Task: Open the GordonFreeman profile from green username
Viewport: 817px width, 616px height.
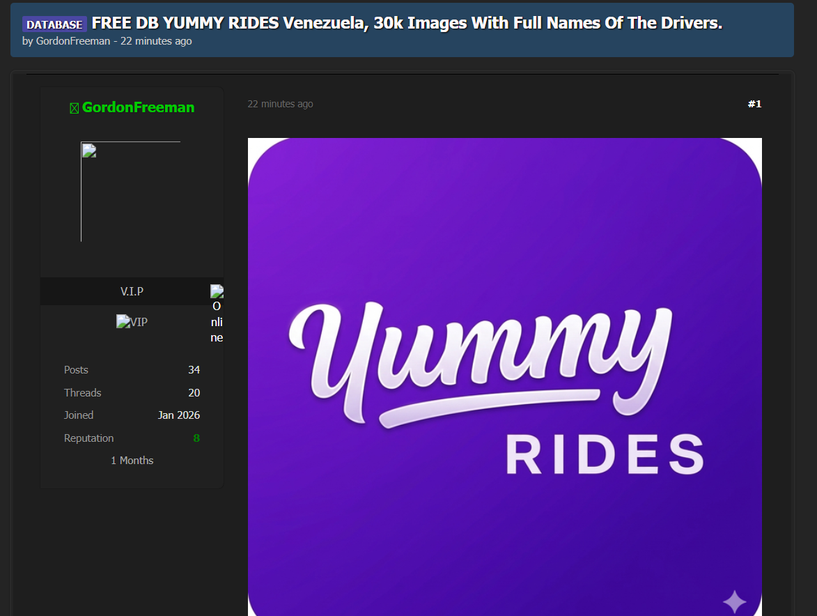Action: coord(138,107)
